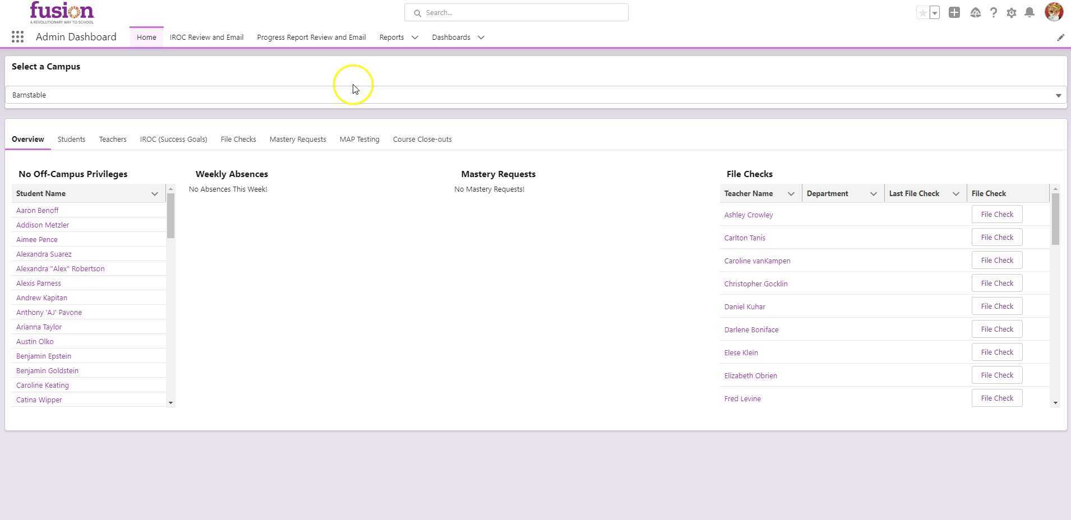Open Department column header menu
The height and width of the screenshot is (520, 1071).
coord(873,194)
